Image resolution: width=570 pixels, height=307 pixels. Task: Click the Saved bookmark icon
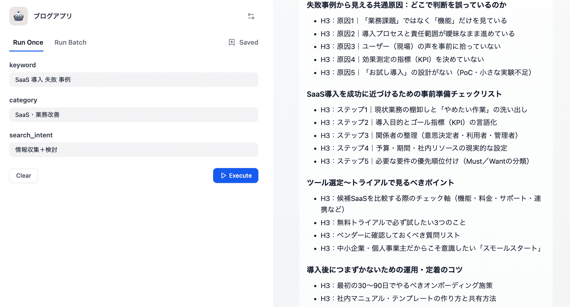click(x=232, y=42)
